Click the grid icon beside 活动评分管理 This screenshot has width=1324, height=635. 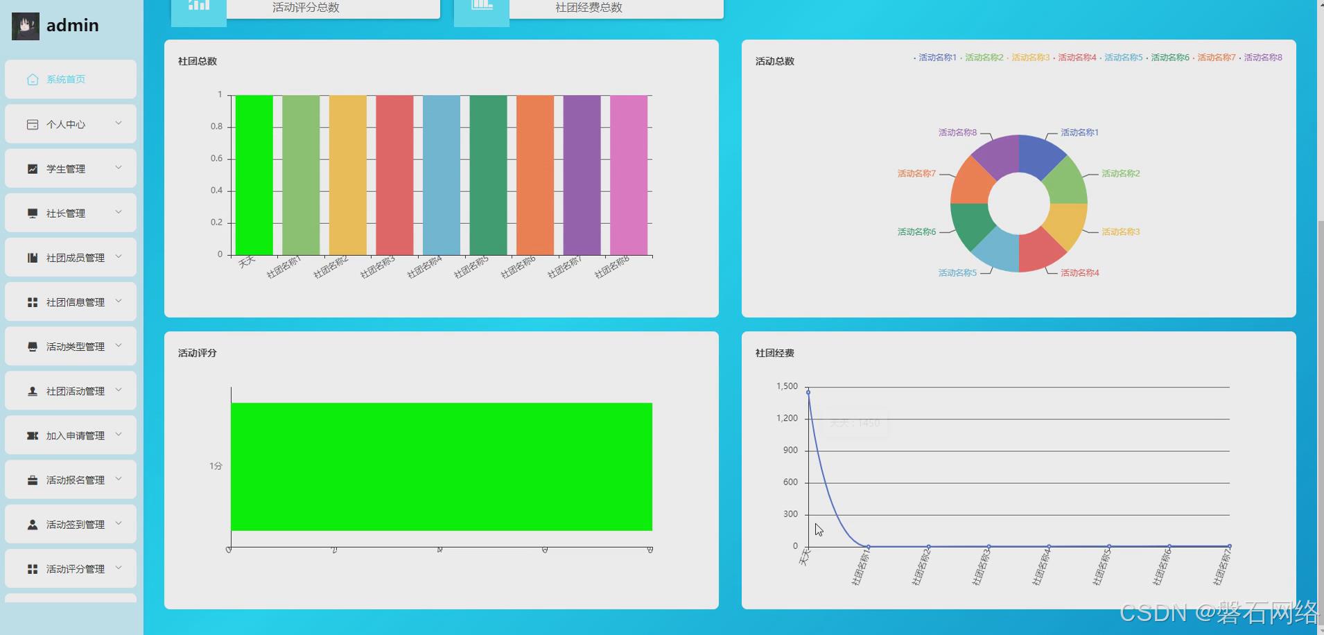click(33, 568)
